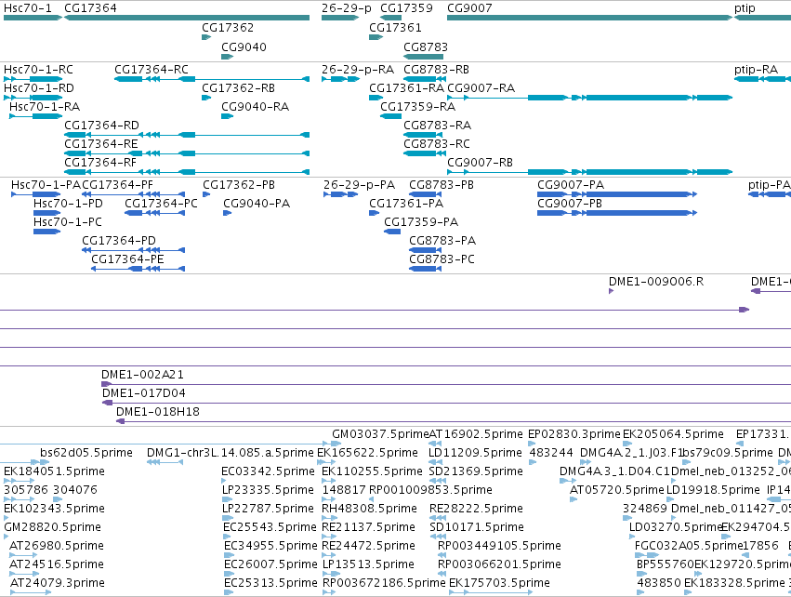Click protein CG17364-PC

pos(155,213)
